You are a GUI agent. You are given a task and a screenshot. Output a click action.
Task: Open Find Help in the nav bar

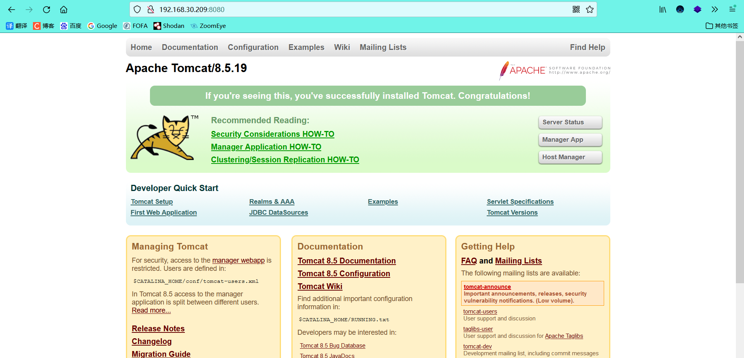(x=587, y=47)
